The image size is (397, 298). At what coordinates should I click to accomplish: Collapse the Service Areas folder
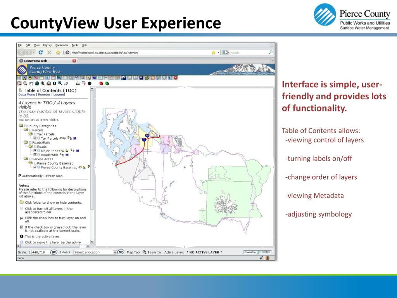click(x=26, y=159)
